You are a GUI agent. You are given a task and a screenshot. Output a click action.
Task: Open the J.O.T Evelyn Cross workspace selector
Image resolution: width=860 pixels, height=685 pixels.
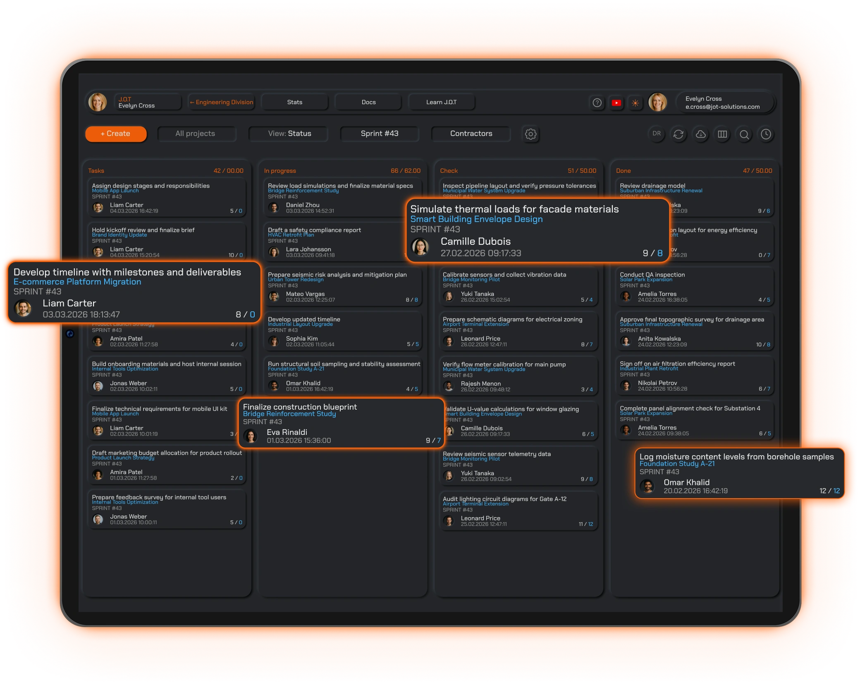click(148, 102)
